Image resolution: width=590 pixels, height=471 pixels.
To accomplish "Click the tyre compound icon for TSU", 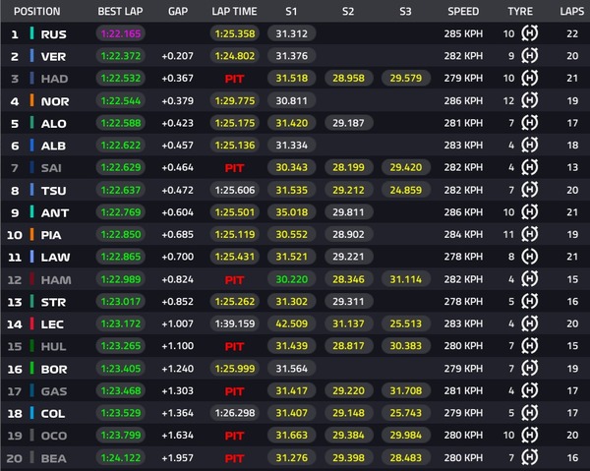I will click(x=531, y=190).
